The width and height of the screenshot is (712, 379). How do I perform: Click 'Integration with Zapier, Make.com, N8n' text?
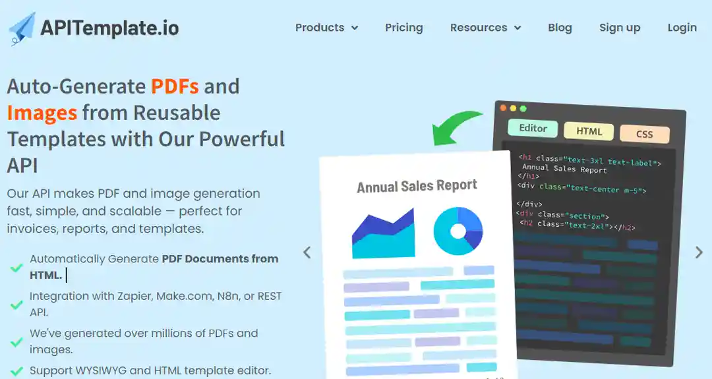[x=156, y=304]
